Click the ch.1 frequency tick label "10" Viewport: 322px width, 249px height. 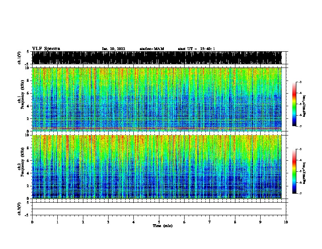[28, 68]
